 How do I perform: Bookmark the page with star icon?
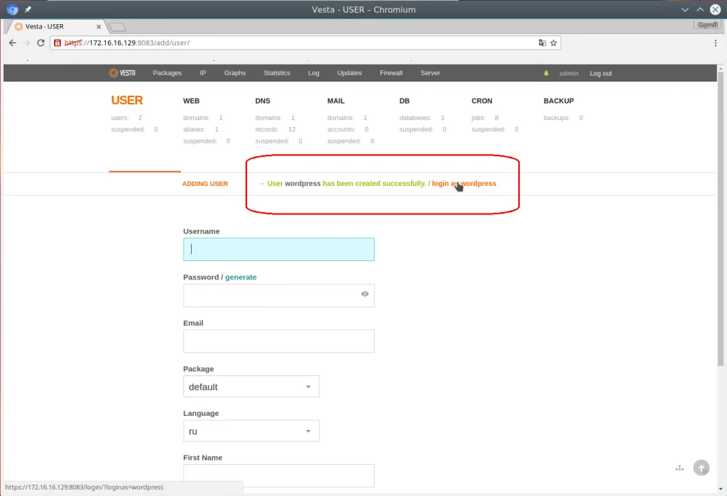coord(554,43)
